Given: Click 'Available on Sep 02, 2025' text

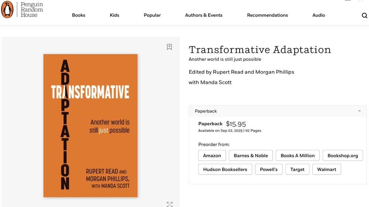Looking at the screenshot, I should point(220,131).
